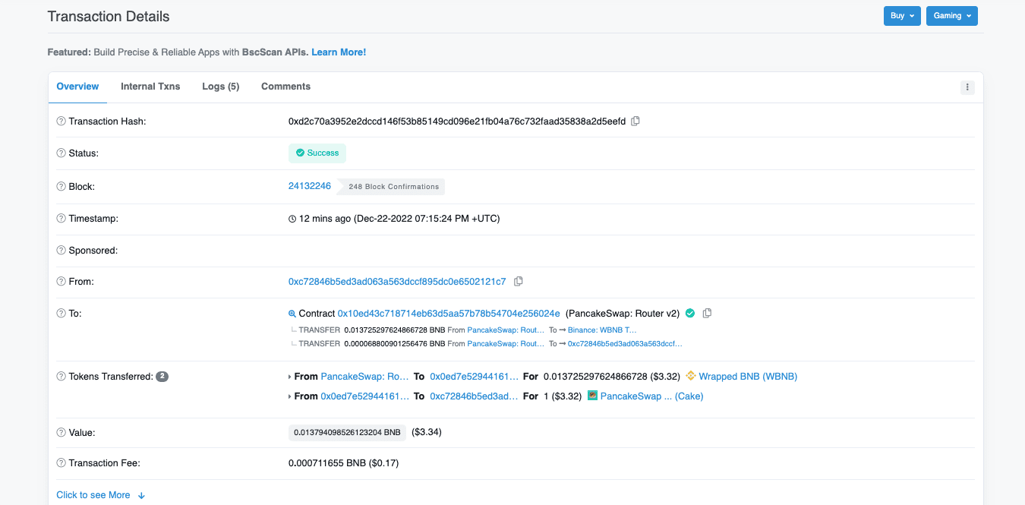
Task: Follow the Learn More! link
Action: tap(339, 52)
